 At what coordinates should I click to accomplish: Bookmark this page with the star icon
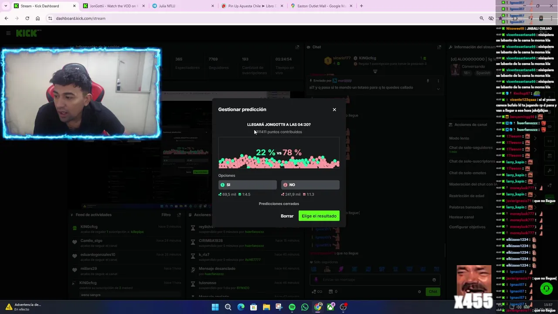point(500,18)
